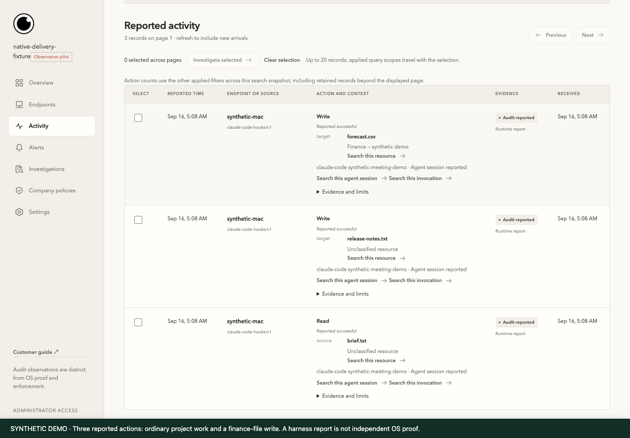Screen dimensions: 630x438
Task: Click the Audit reported badge for brief.txt
Action: (x=516, y=322)
